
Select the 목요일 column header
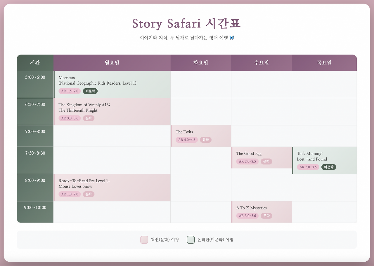324,63
